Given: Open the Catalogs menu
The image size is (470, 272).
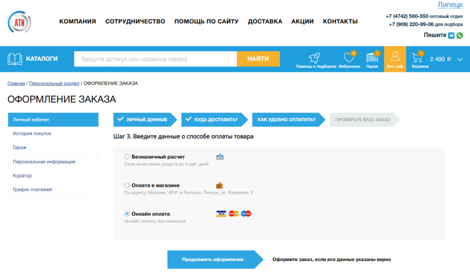Looking at the screenshot, I should [x=33, y=59].
